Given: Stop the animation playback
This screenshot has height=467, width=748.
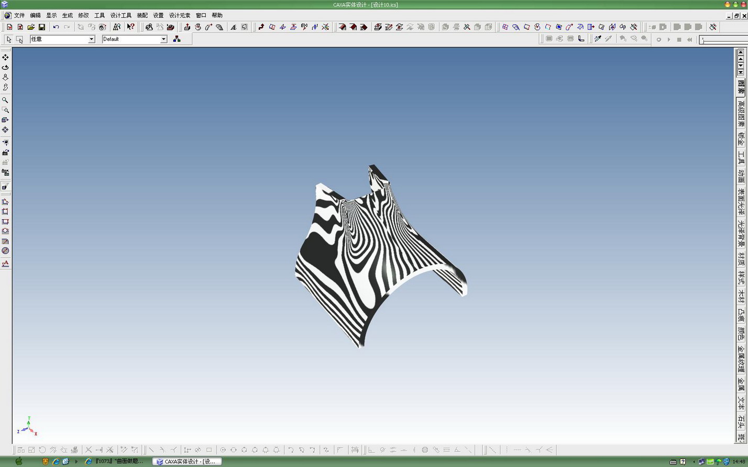Looking at the screenshot, I should [679, 39].
